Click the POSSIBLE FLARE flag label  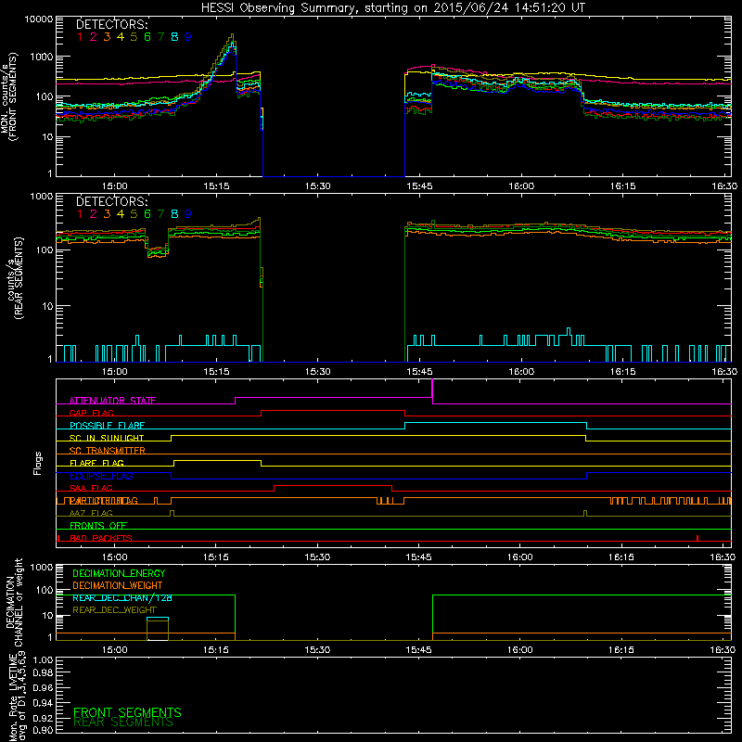pos(107,426)
